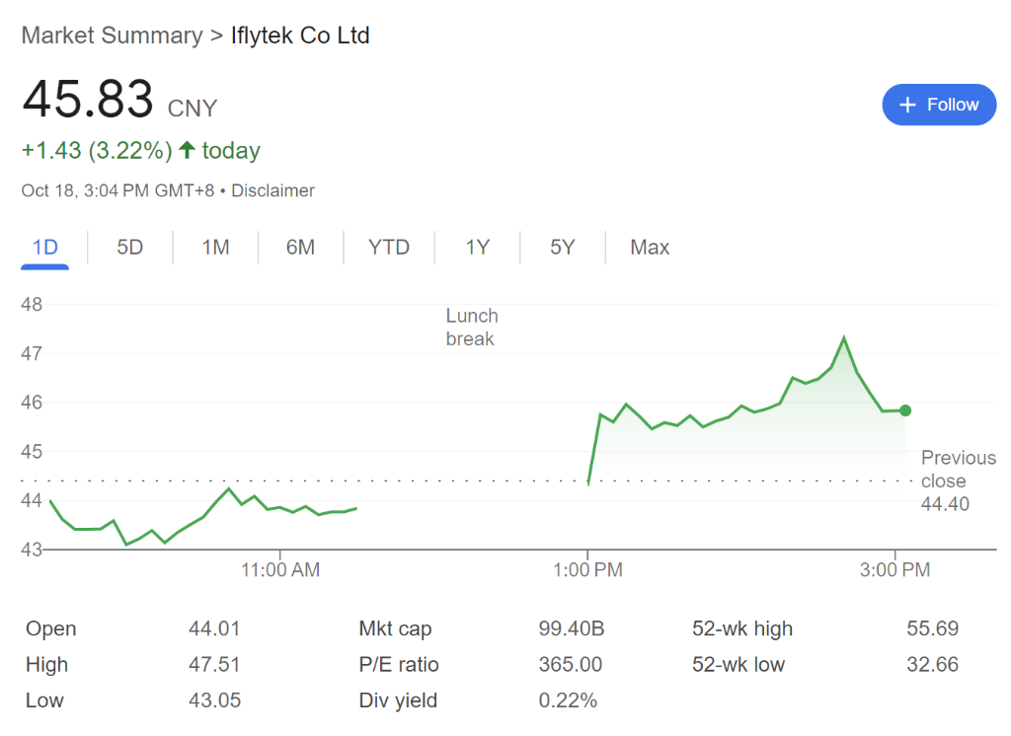Viewport: 1011px width, 736px height.
Task: Show the 6M price chart
Action: pos(300,248)
